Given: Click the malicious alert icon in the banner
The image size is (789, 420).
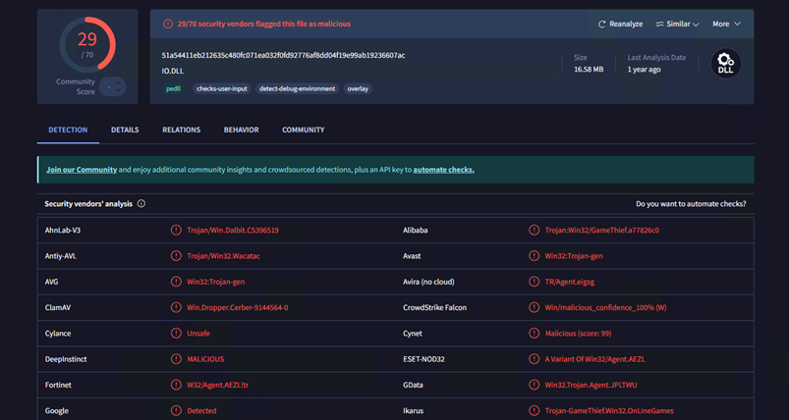Looking at the screenshot, I should [168, 25].
